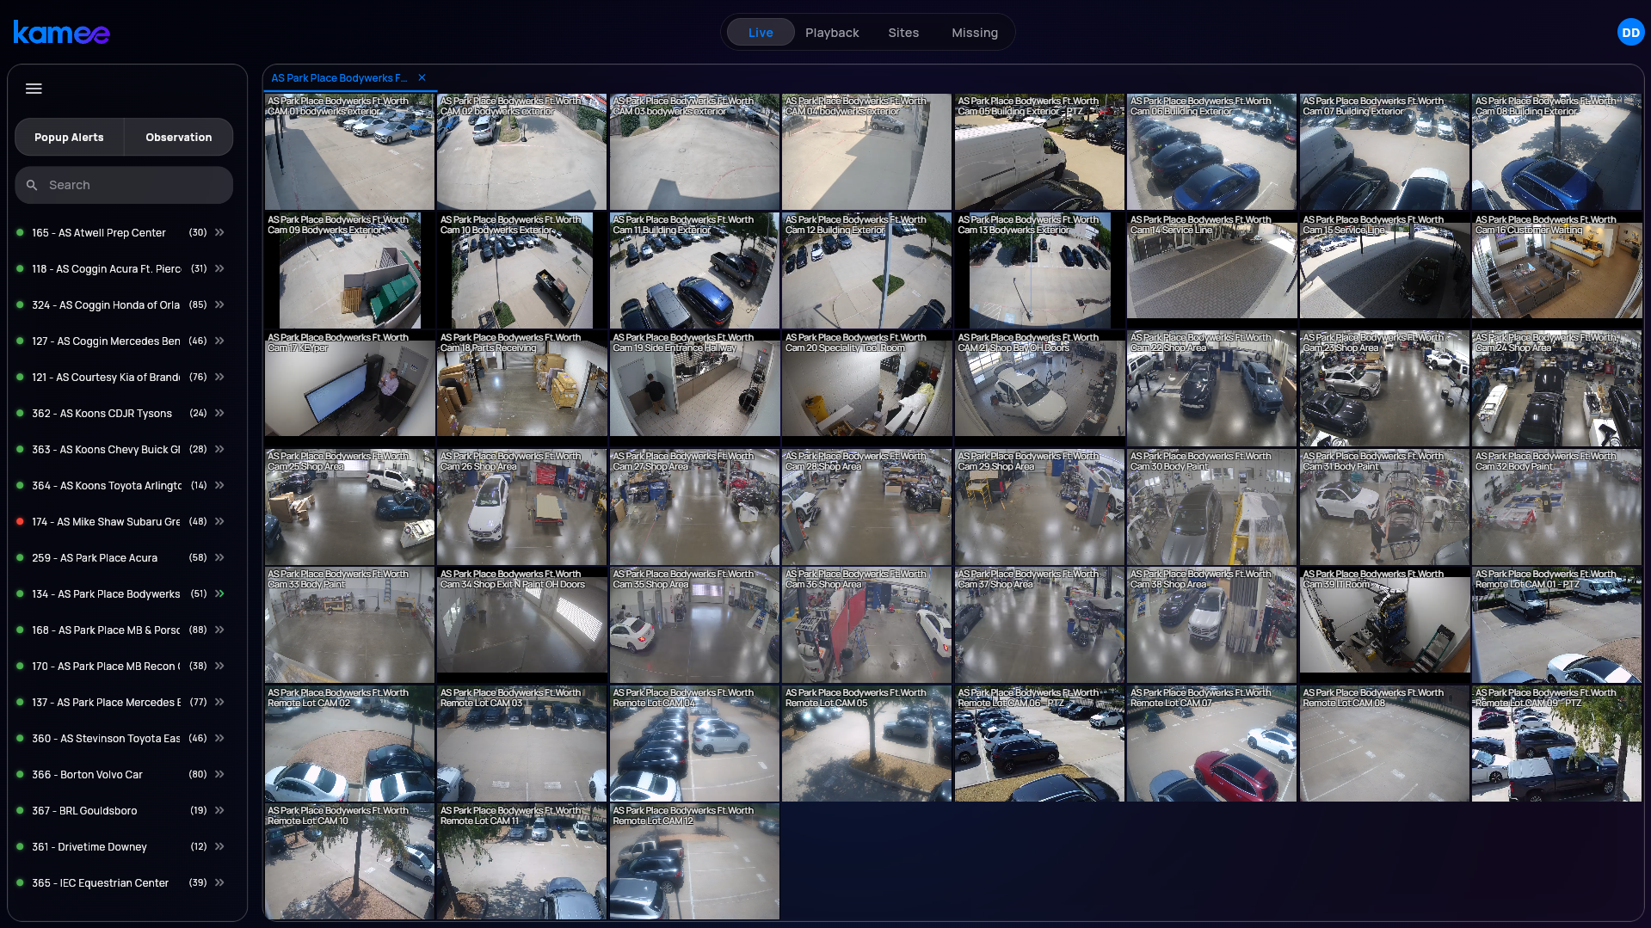Expand site 137 - AS Park Place Mercedes
1651x928 pixels.
[220, 702]
